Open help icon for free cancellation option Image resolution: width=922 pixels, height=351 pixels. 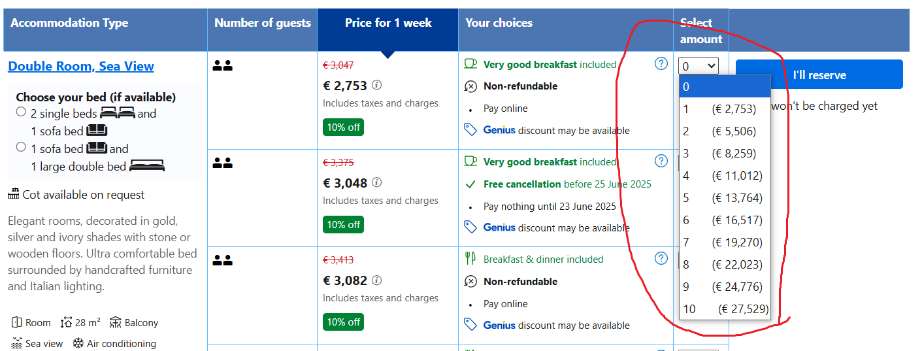coord(661,161)
